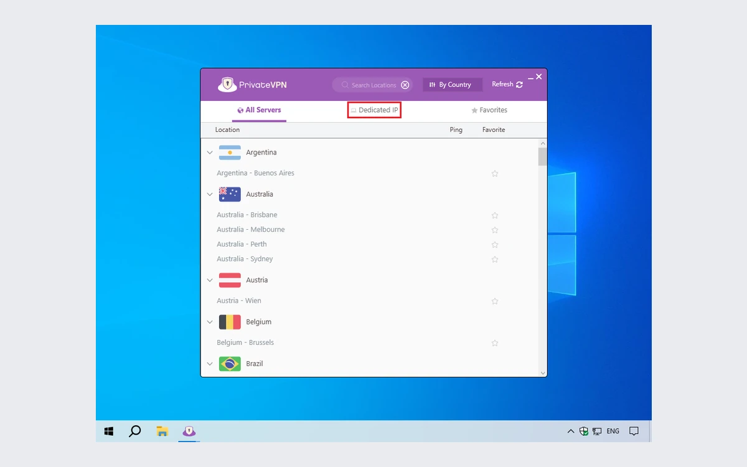The width and height of the screenshot is (747, 467).
Task: Favorite Argentina - Buenos Aires star
Action: [495, 174]
